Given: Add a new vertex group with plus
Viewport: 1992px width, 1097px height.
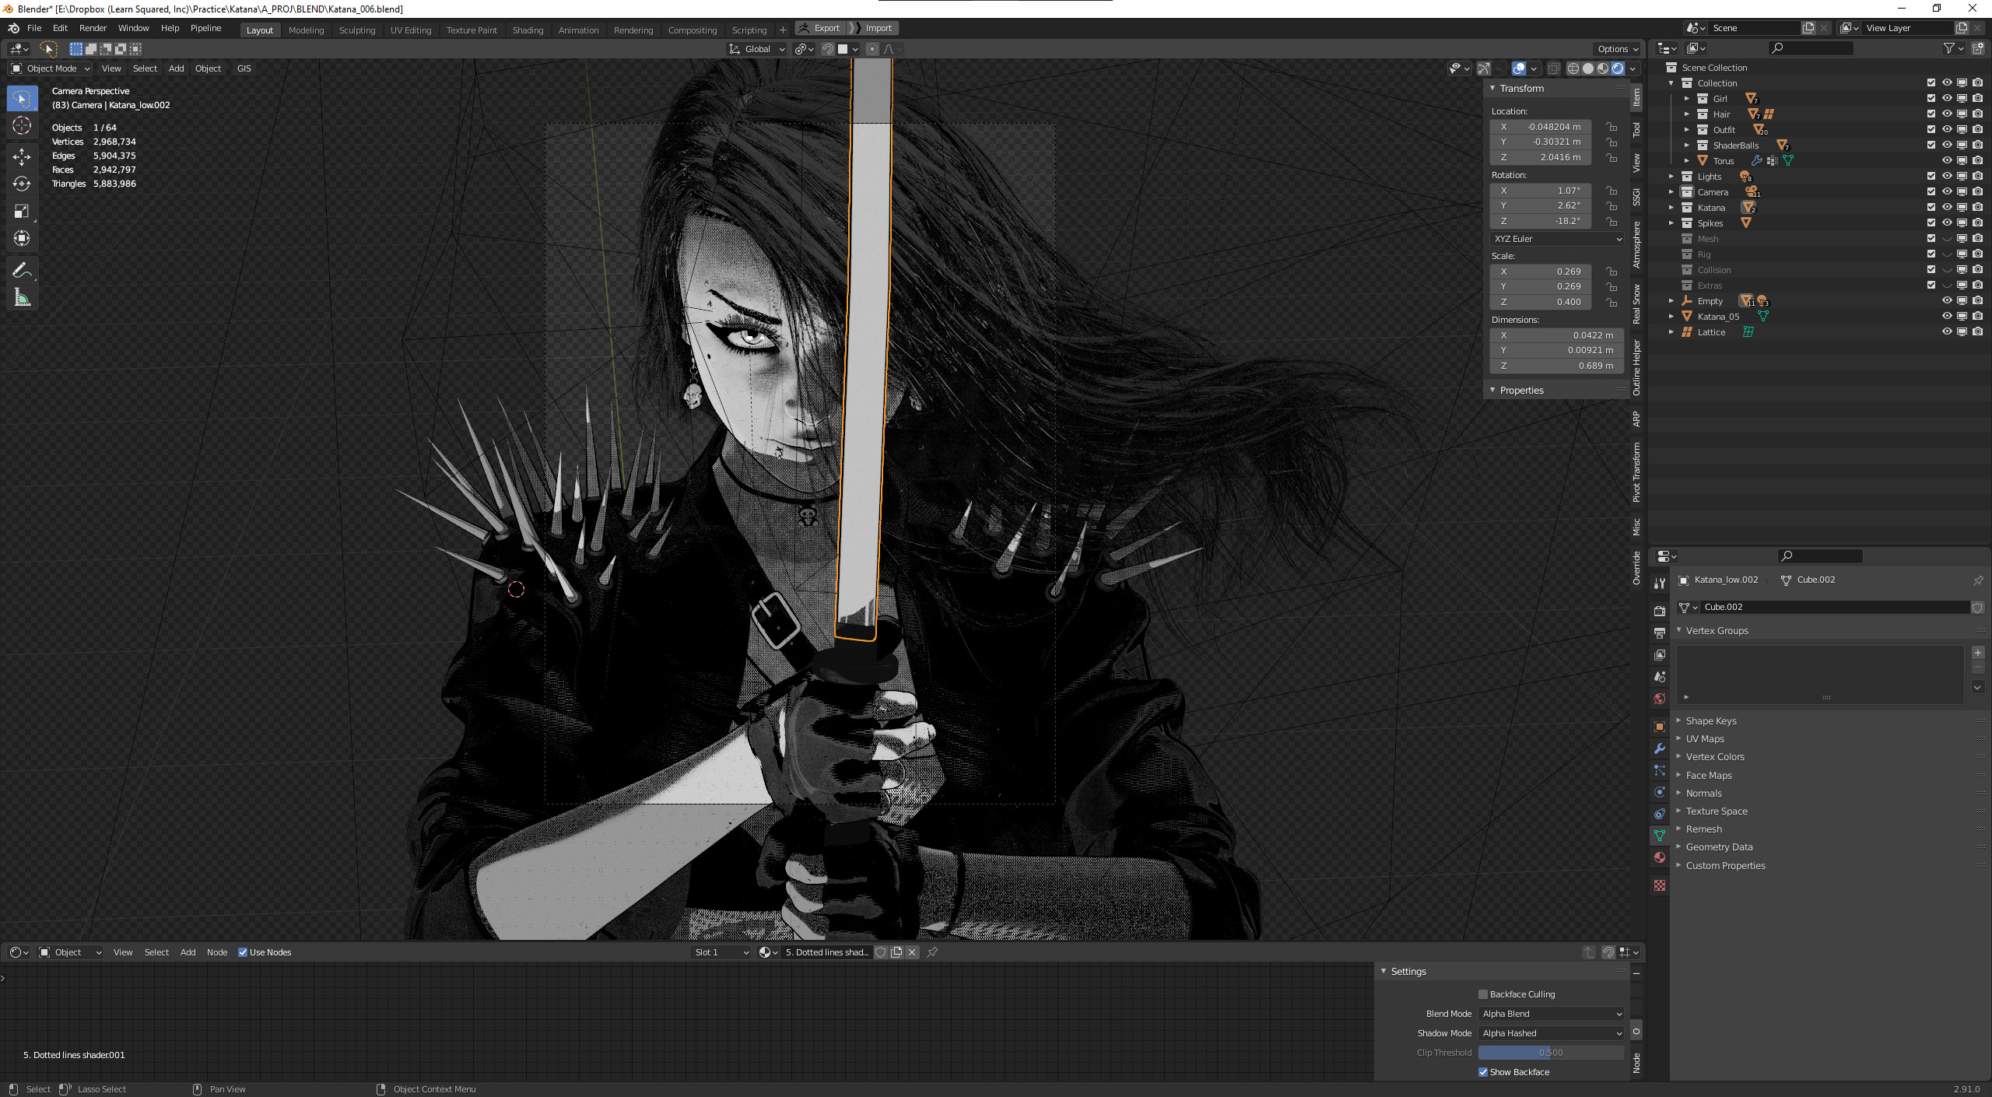Looking at the screenshot, I should click(x=1978, y=653).
